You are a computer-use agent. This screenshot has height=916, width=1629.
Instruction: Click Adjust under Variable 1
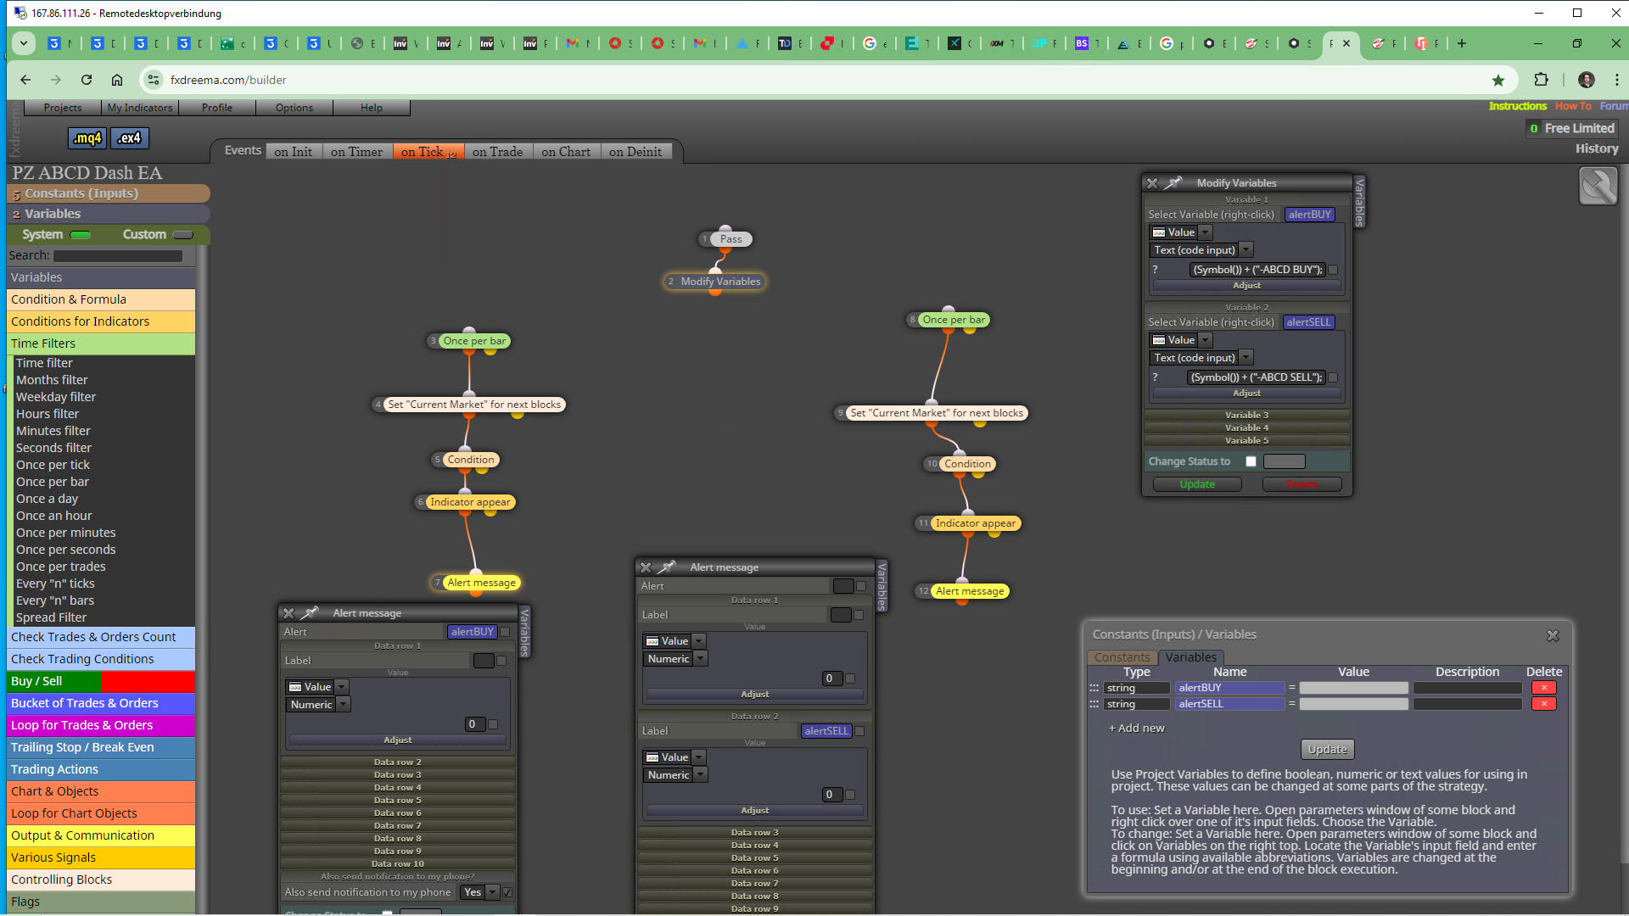pos(1246,286)
